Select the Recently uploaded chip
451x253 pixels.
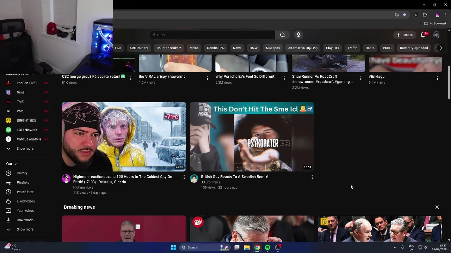pos(414,48)
